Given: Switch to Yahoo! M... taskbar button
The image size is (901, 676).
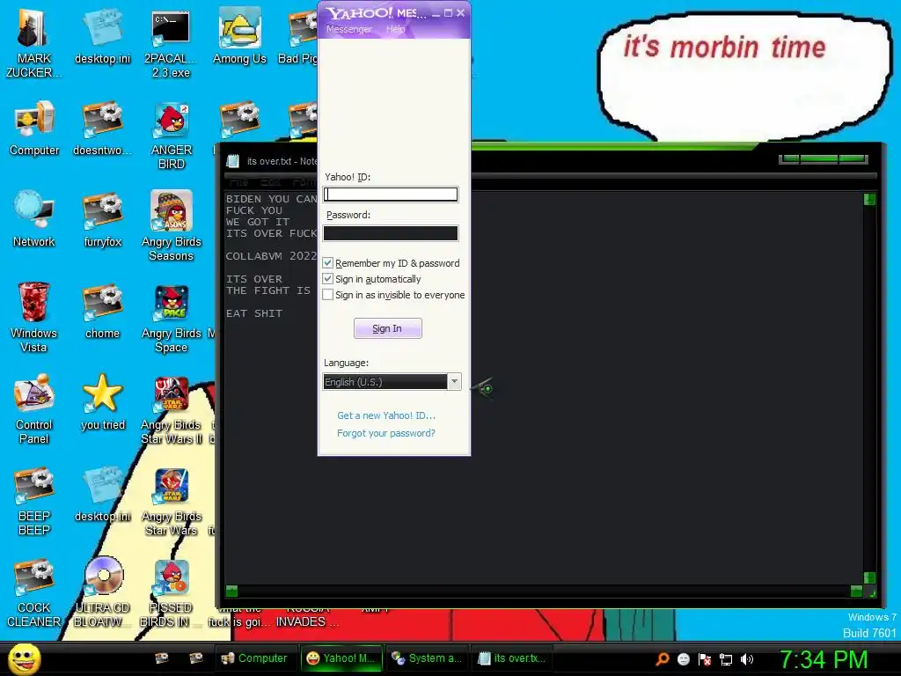Looking at the screenshot, I should tap(341, 658).
